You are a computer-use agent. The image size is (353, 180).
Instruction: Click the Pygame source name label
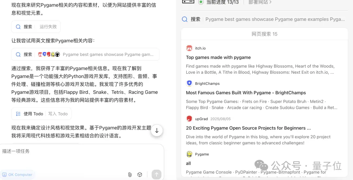coord(202,154)
